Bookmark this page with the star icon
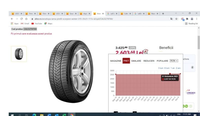 176,19
